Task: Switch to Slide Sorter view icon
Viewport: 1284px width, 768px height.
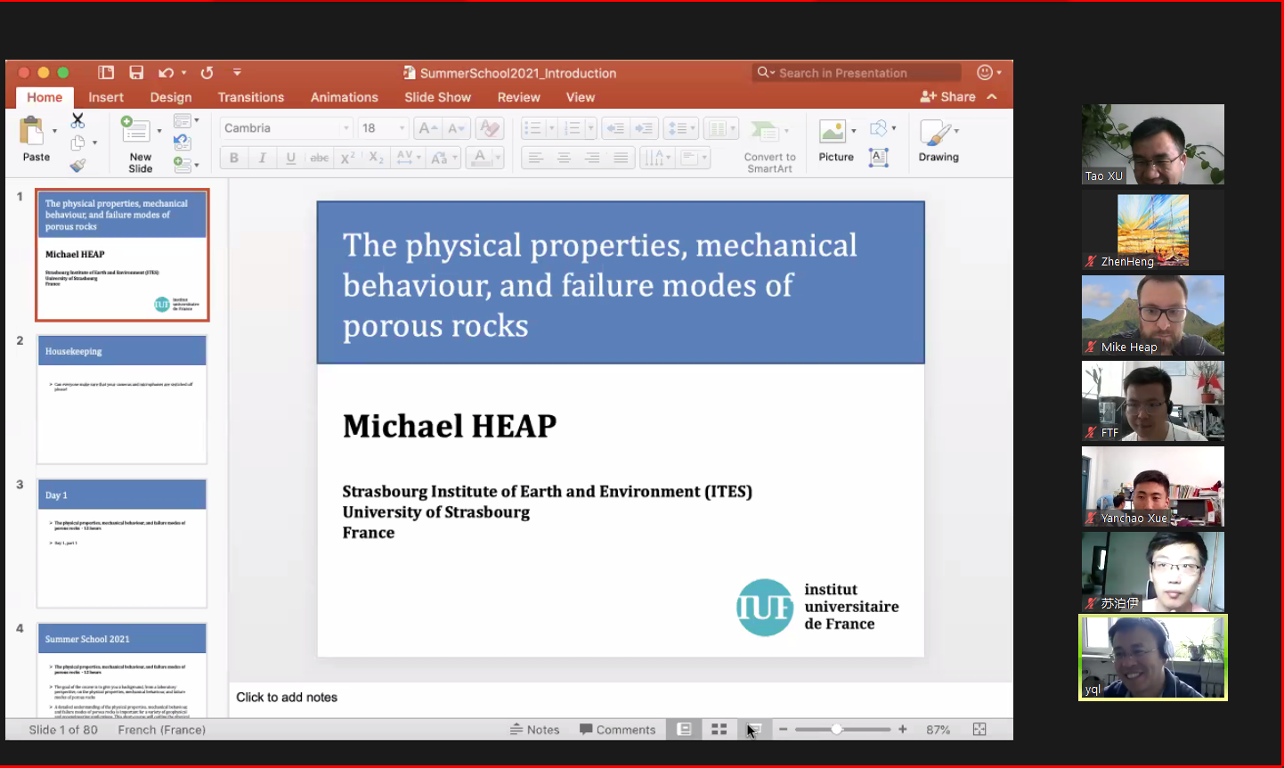Action: tap(719, 730)
